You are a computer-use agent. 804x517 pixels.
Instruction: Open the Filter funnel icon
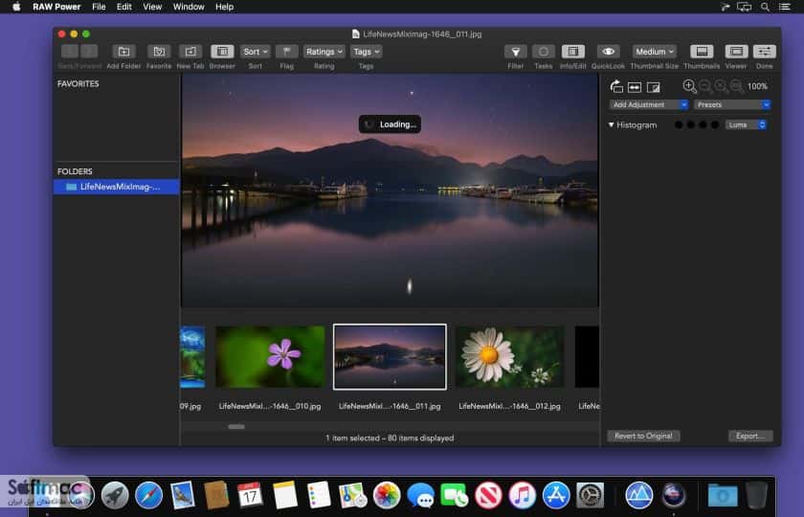pos(515,52)
